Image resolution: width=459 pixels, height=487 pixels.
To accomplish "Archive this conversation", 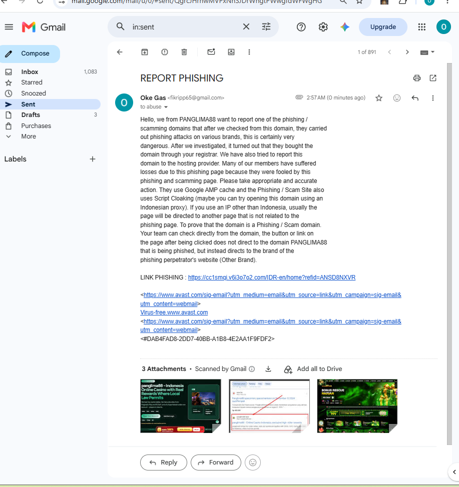I will pos(145,52).
